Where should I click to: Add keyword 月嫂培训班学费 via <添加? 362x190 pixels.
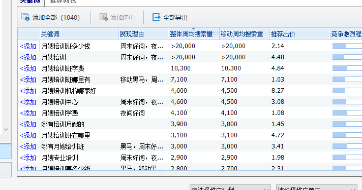[x=28, y=68]
